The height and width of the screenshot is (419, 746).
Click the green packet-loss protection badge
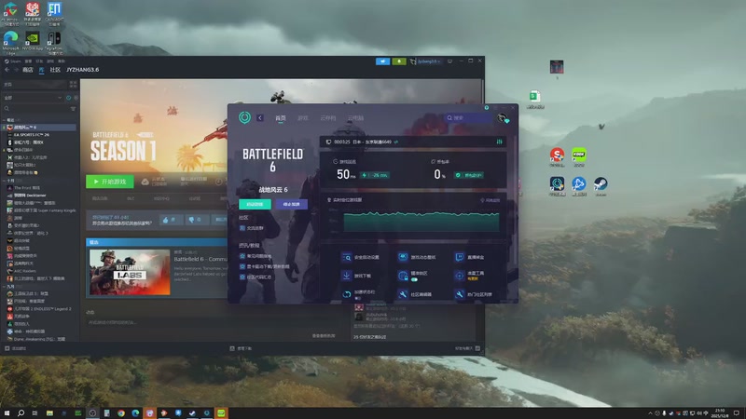pos(469,175)
